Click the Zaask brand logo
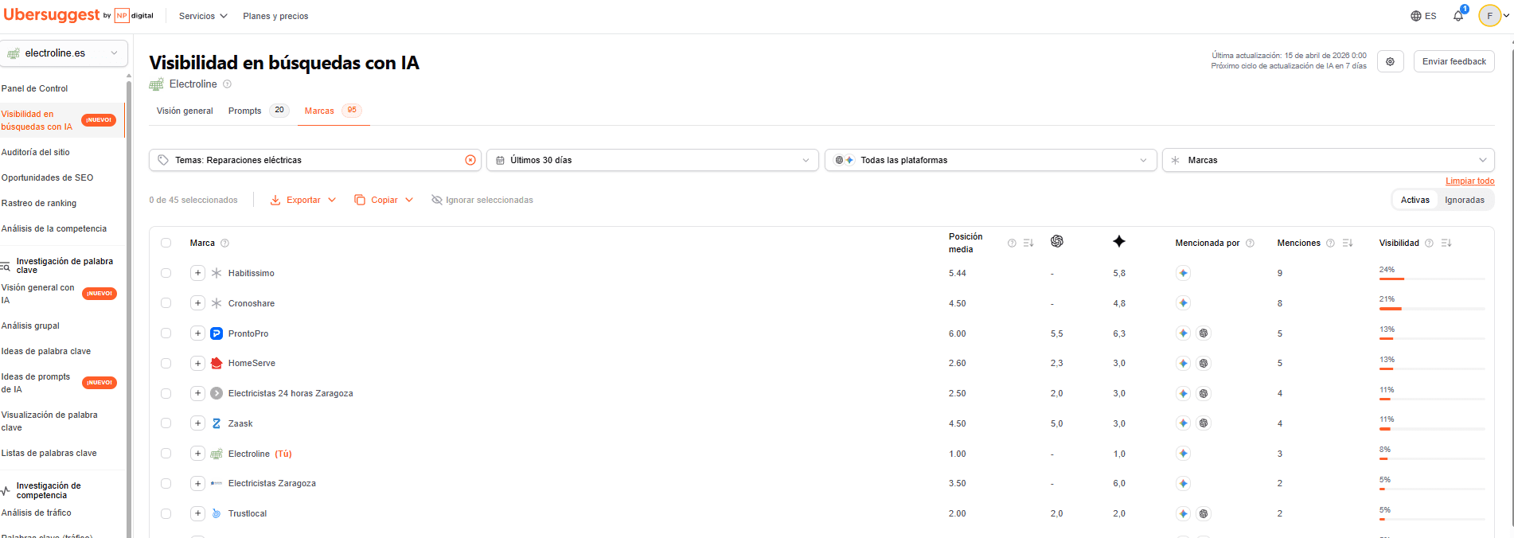1514x538 pixels. (217, 423)
